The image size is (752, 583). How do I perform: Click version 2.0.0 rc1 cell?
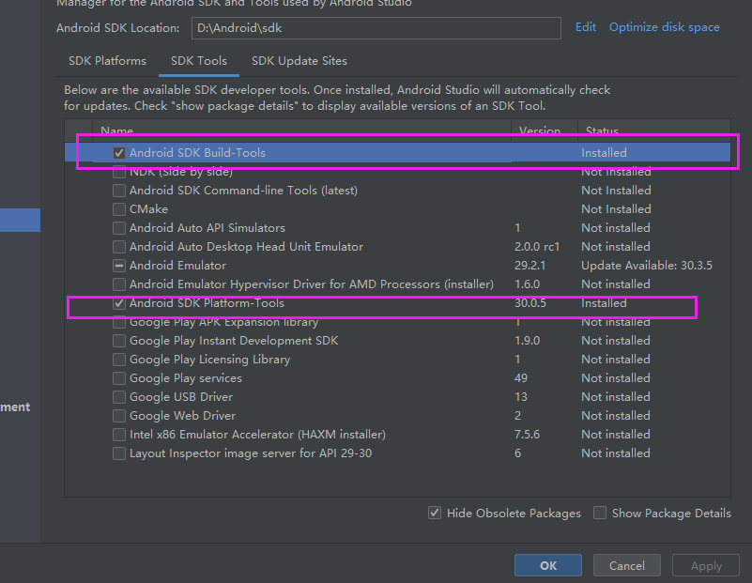tap(537, 246)
